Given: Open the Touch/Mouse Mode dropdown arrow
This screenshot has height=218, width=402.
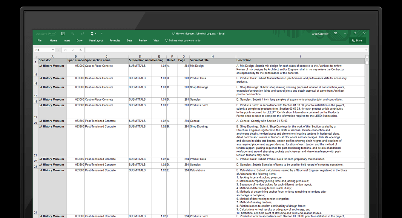Looking at the screenshot, I should [96, 34].
